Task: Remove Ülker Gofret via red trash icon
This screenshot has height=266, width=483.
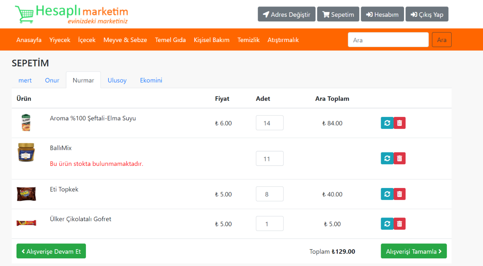Action: pos(399,223)
